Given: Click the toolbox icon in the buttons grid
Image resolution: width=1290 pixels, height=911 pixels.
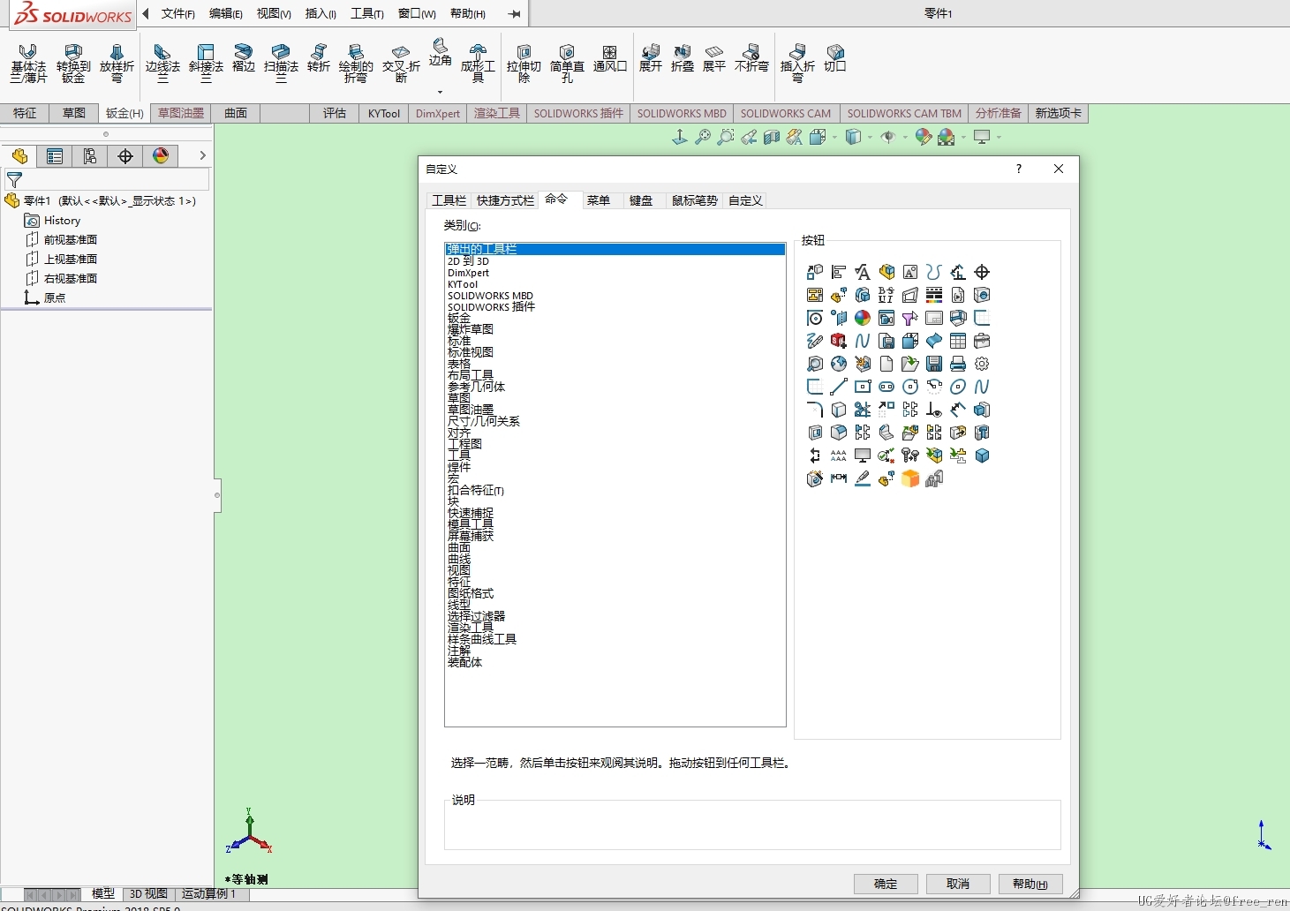Looking at the screenshot, I should [x=982, y=341].
